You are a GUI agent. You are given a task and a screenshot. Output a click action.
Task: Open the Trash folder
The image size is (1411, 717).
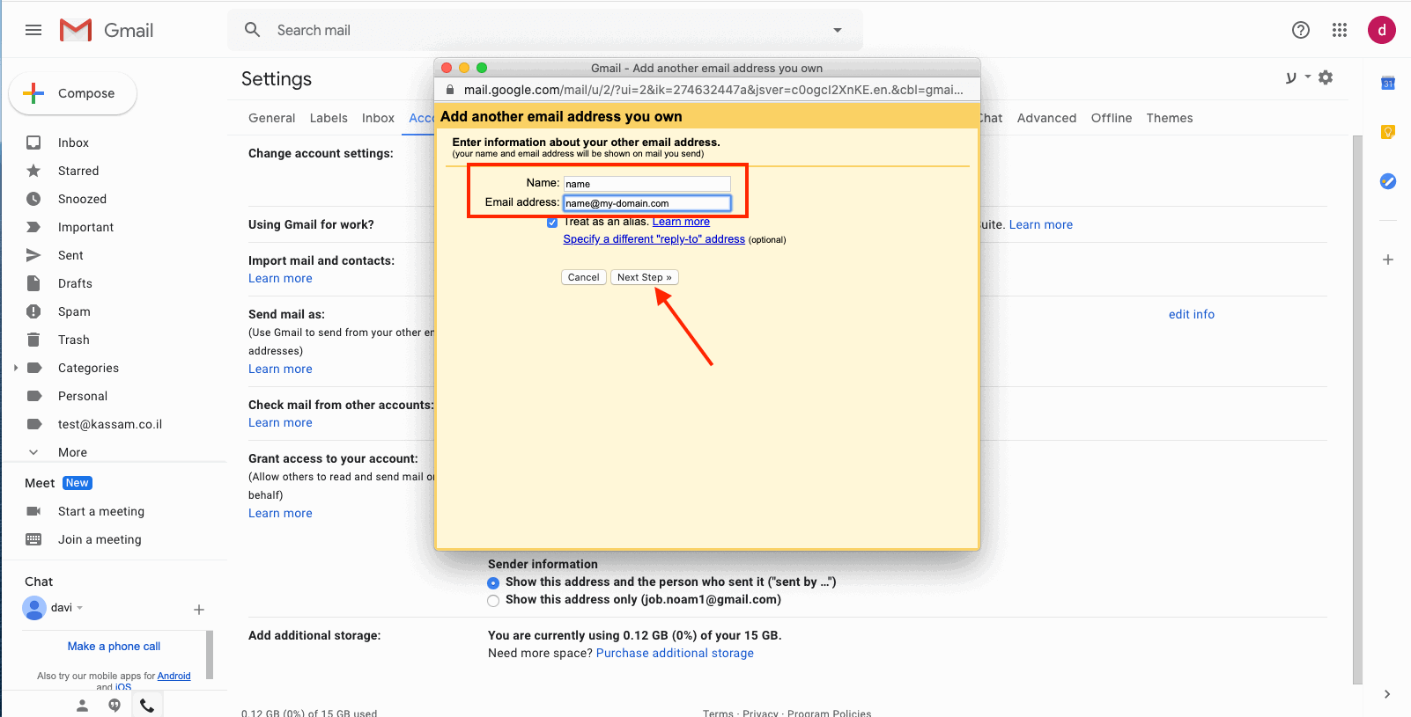pos(73,340)
